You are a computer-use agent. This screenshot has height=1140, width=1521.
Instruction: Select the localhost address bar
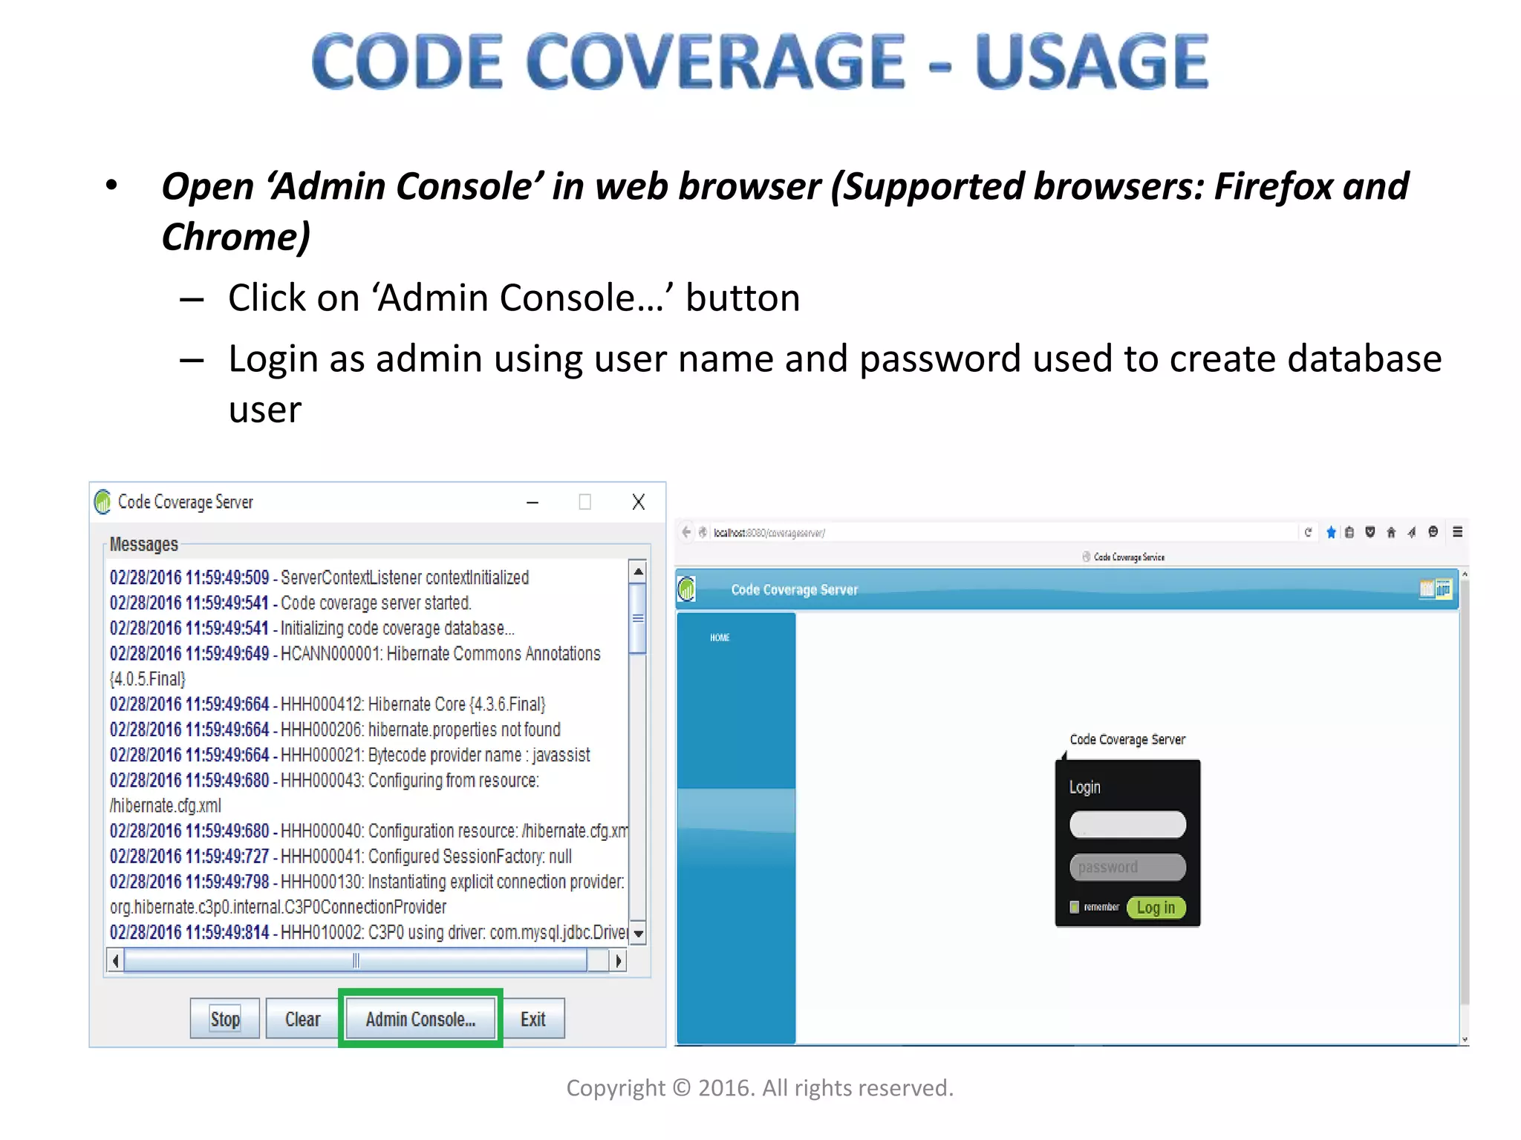click(1003, 532)
